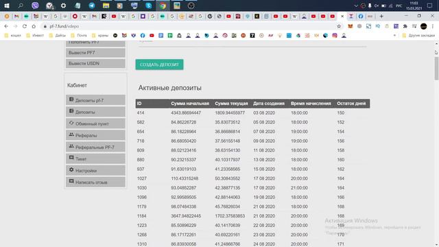Open Telegram from the taskbar

click(91, 5)
